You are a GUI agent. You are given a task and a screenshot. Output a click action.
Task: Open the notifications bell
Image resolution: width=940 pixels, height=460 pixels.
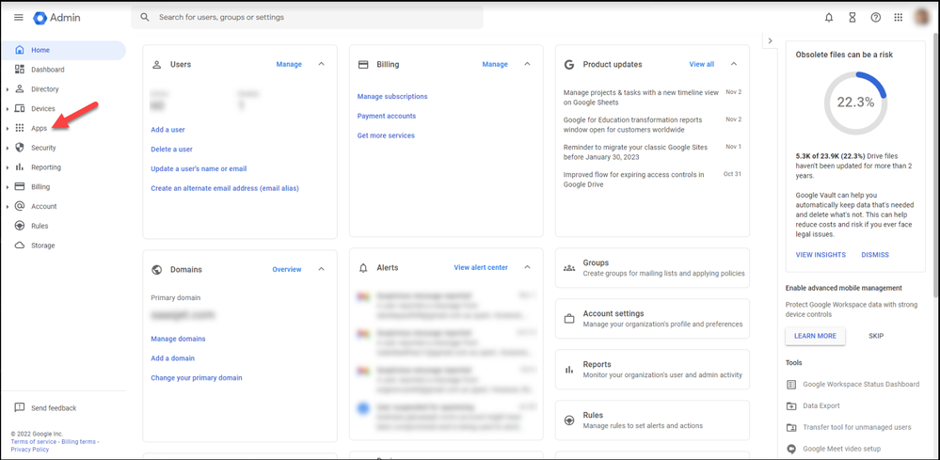tap(829, 17)
